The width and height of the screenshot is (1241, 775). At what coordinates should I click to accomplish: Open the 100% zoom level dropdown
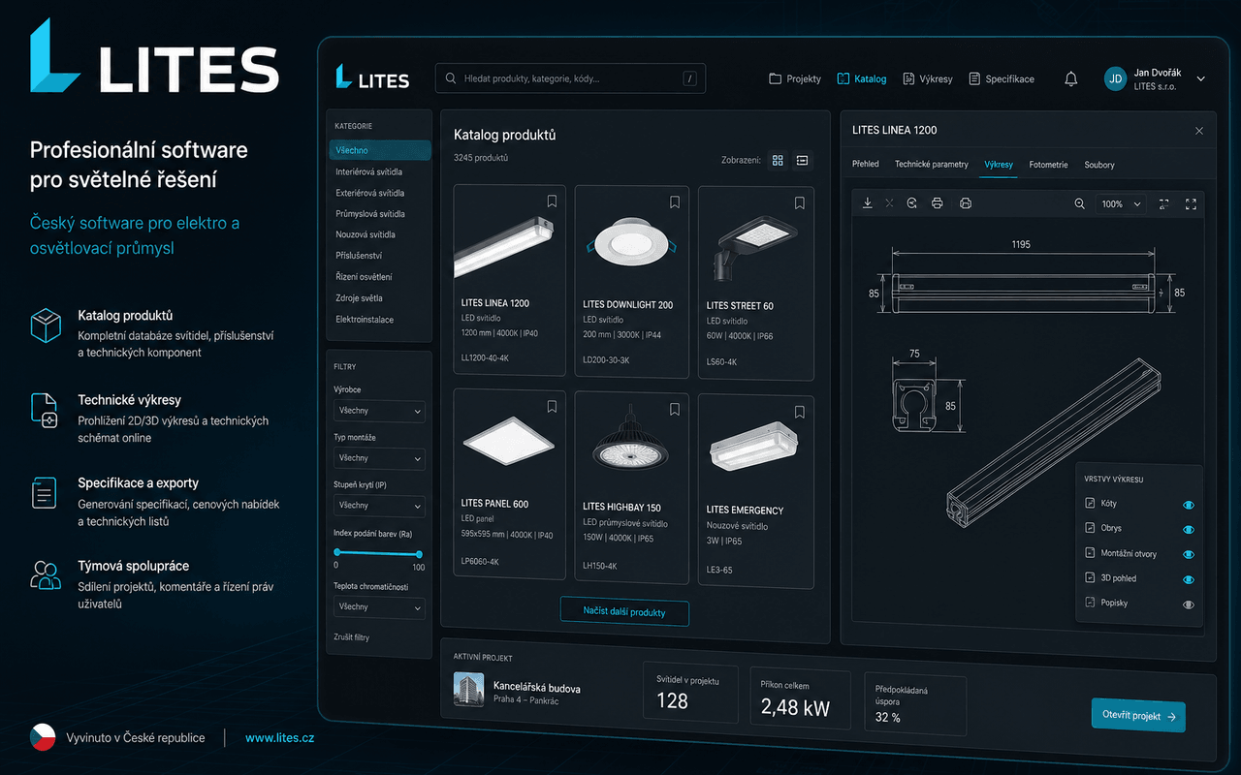point(1122,203)
